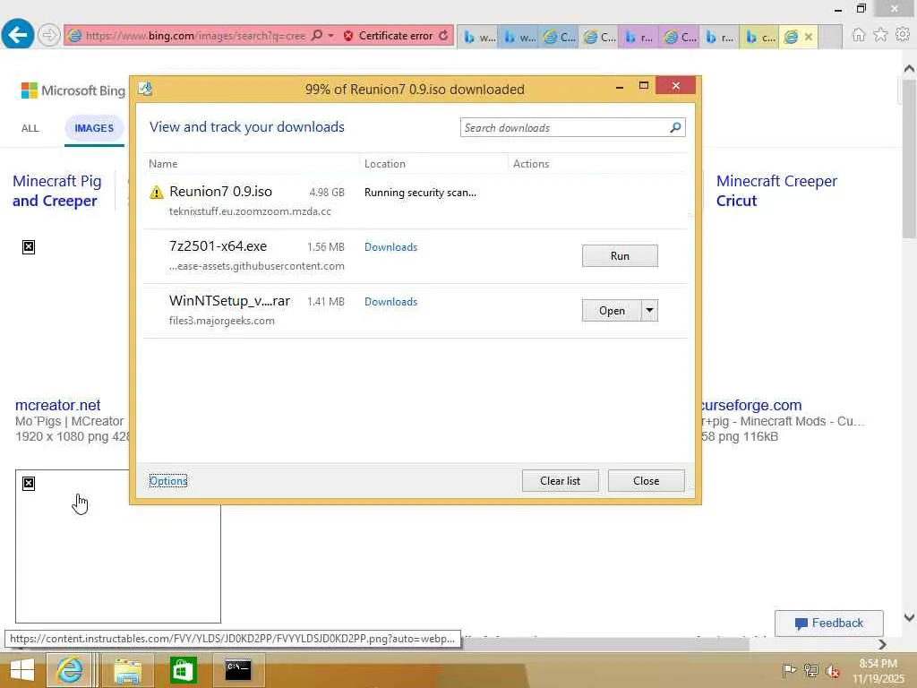Open a new tab with the blank tab button
Image resolution: width=917 pixels, height=688 pixels.
click(830, 37)
